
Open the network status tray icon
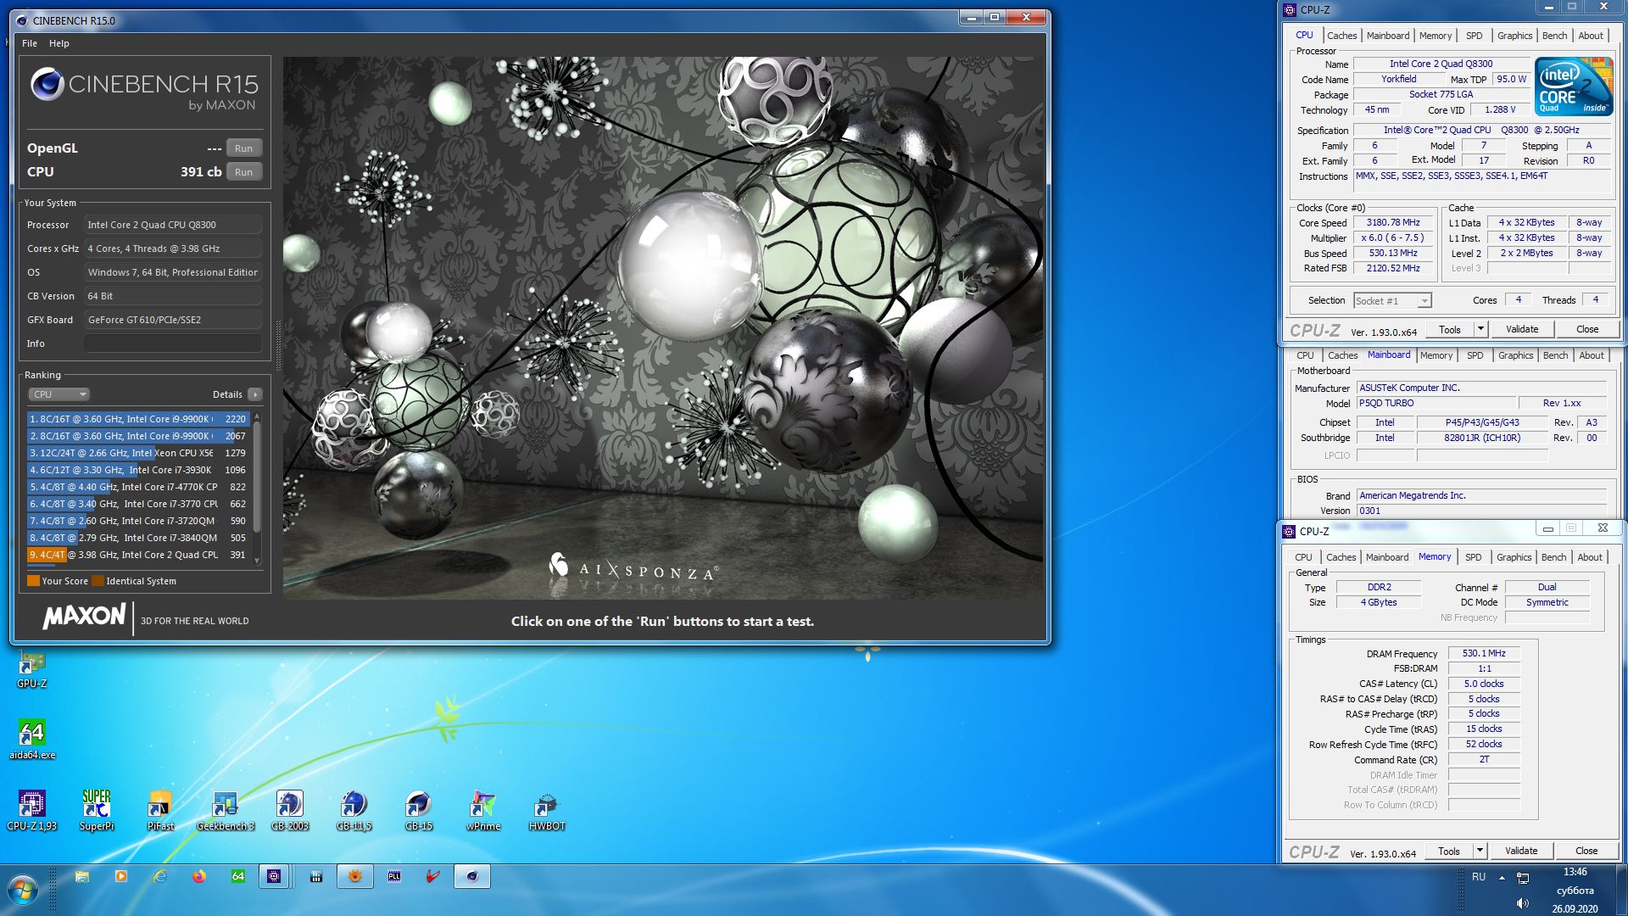tap(1523, 878)
